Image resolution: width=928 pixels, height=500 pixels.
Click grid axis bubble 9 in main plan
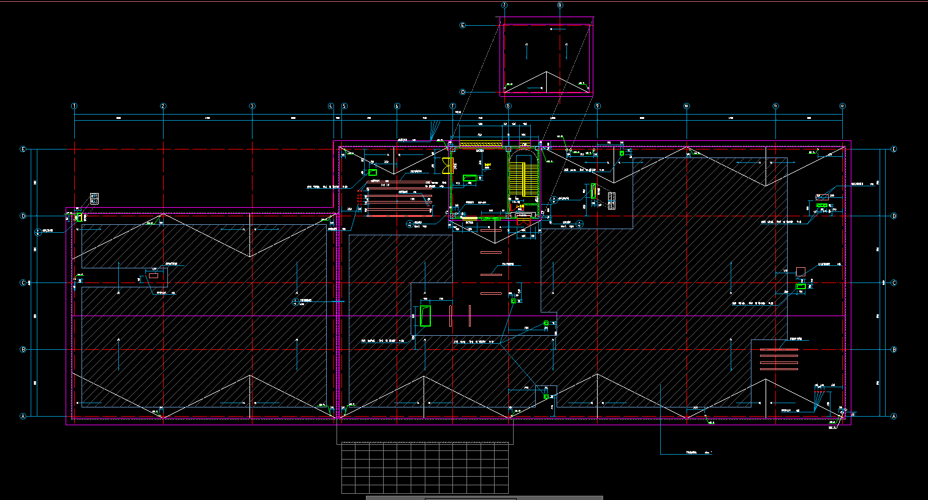597,107
